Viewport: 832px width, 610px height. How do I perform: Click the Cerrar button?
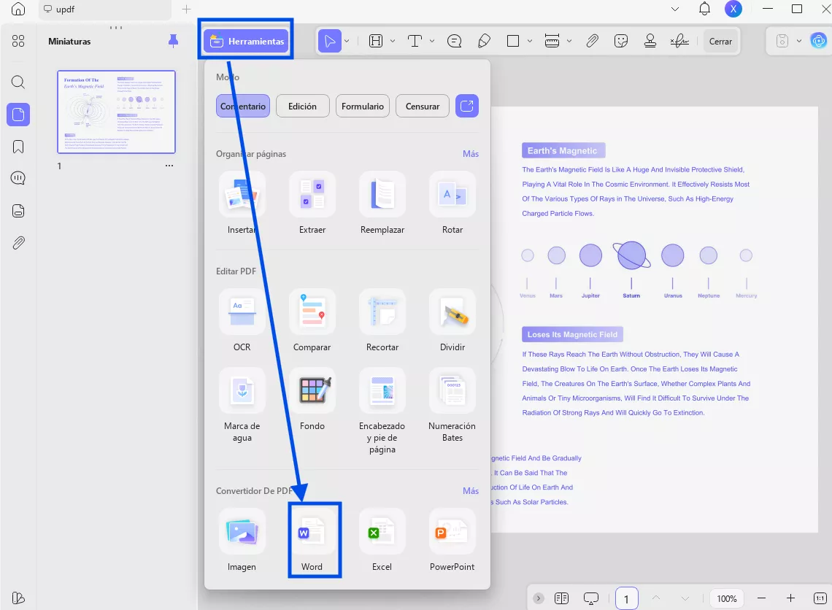click(720, 42)
